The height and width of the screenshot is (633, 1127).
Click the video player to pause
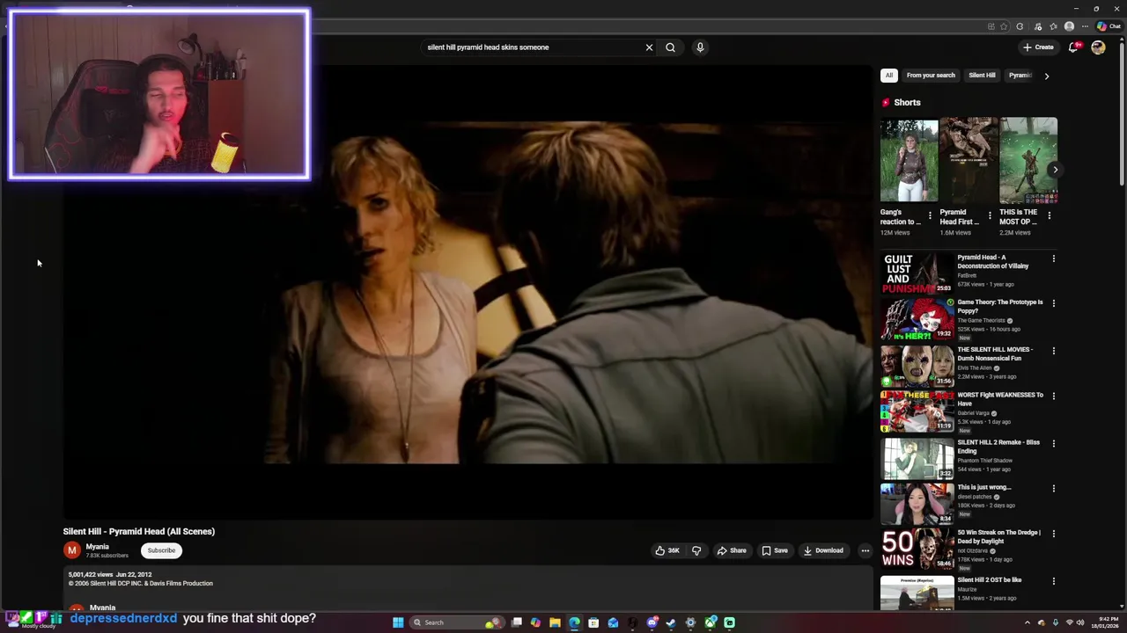click(x=467, y=290)
